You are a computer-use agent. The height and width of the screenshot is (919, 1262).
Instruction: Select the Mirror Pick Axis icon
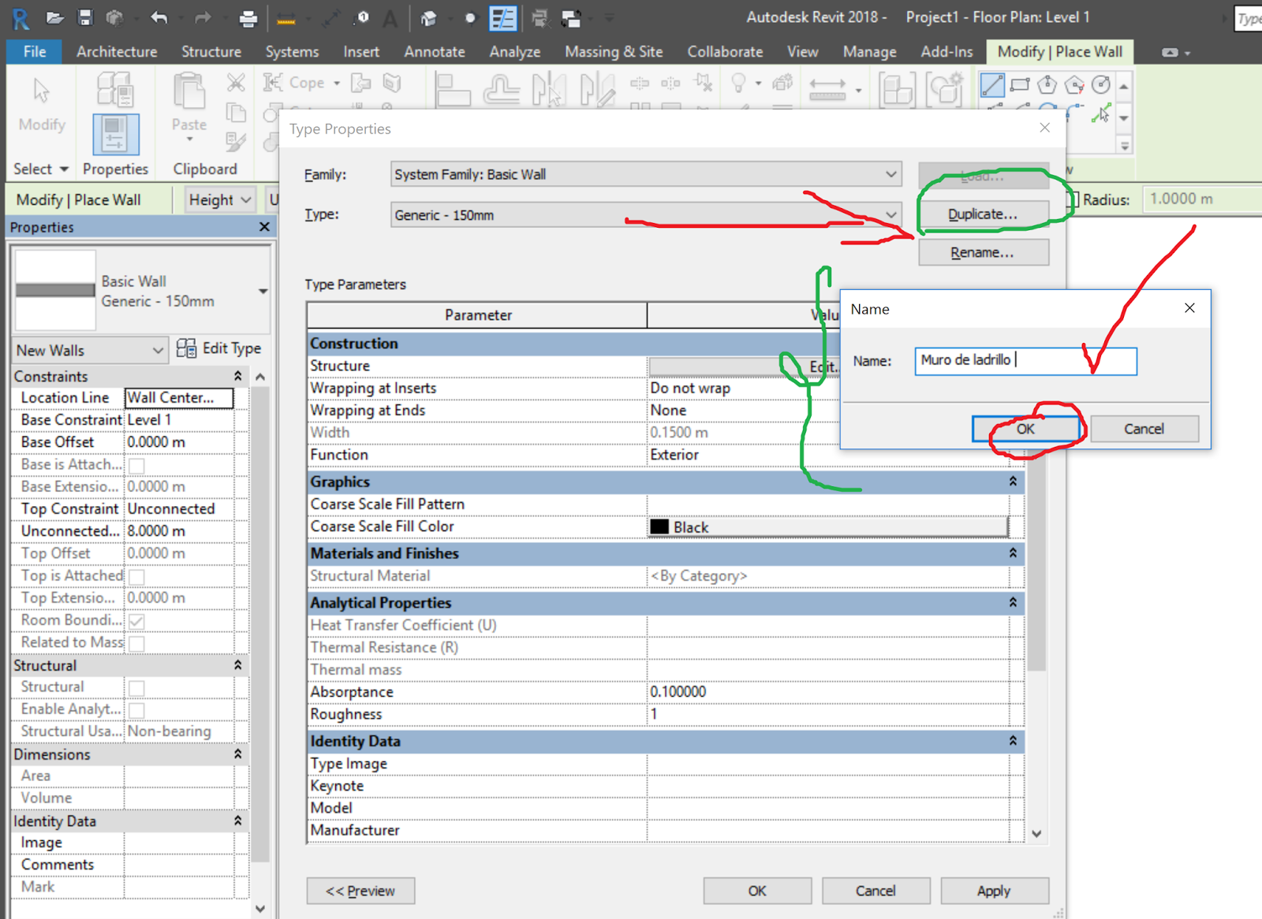[x=549, y=88]
